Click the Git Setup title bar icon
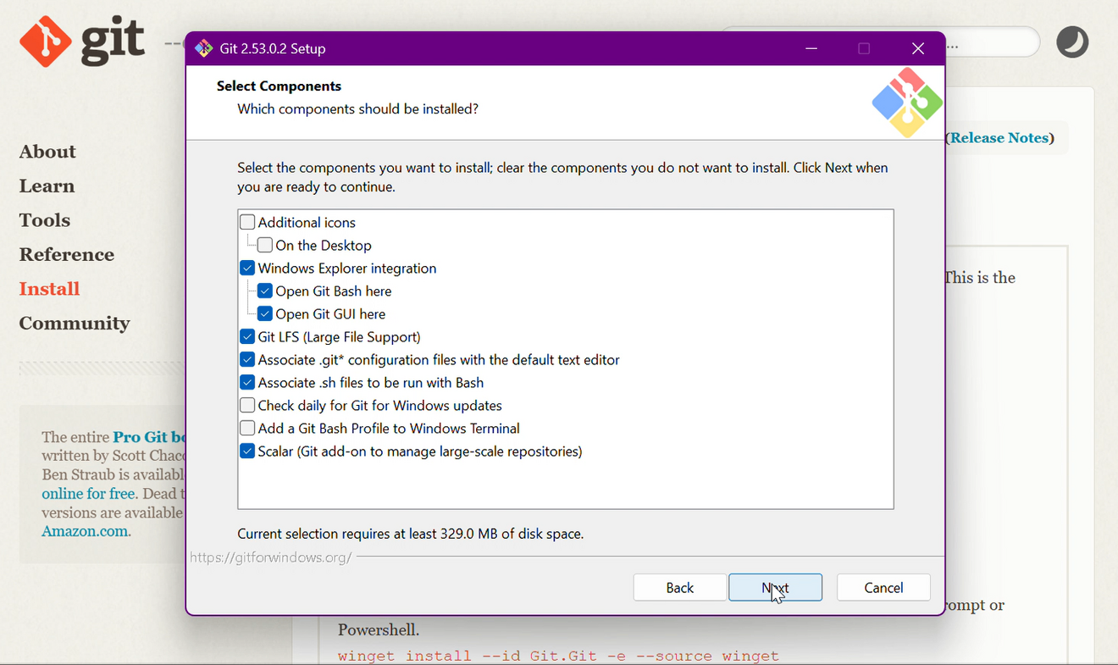The image size is (1118, 665). click(x=203, y=48)
